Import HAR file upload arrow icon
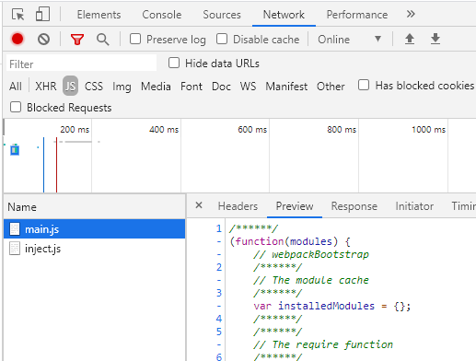This screenshot has height=361, width=476. [410, 39]
